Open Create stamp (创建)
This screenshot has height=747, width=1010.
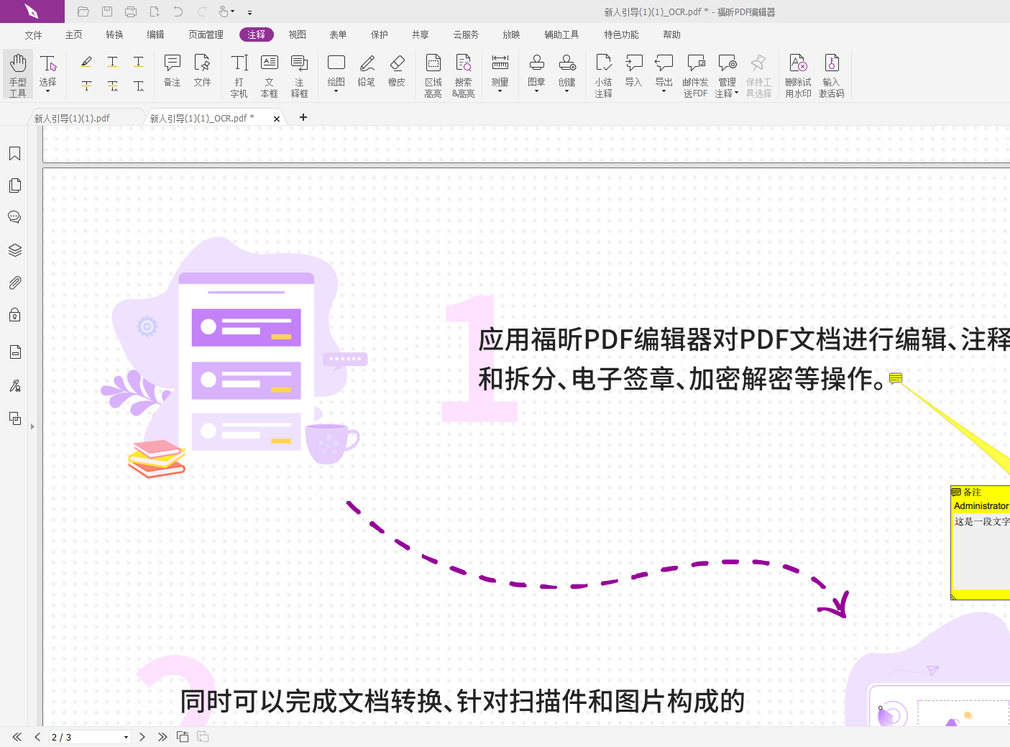(567, 69)
